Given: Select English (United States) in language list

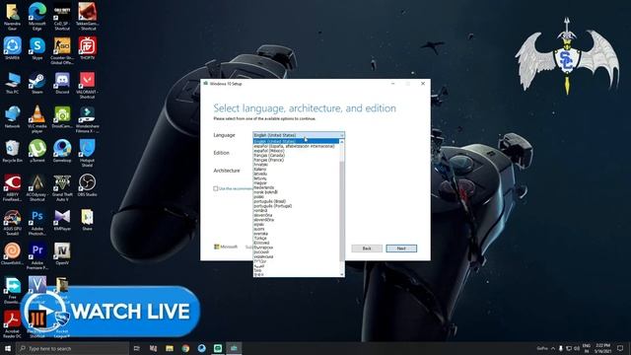Looking at the screenshot, I should pos(296,141).
